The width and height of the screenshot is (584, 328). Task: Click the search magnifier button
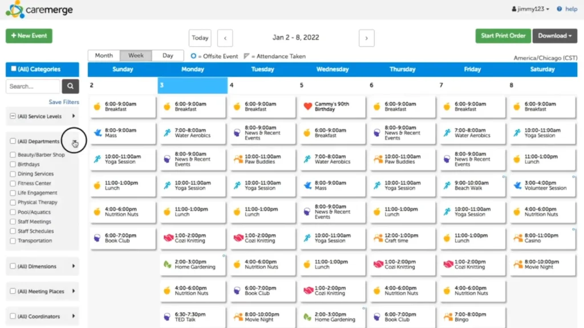point(70,87)
